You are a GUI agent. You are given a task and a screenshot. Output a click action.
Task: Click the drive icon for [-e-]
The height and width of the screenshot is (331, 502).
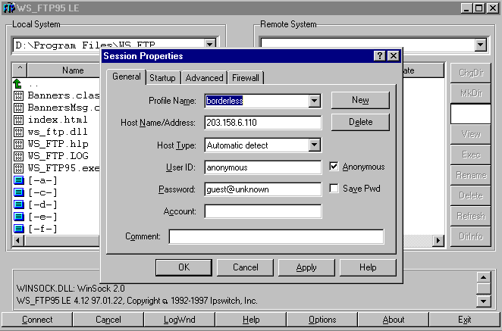pyautogui.click(x=19, y=217)
